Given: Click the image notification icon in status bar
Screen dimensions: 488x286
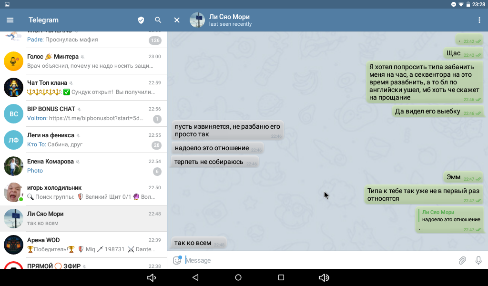Looking at the screenshot, I should pyautogui.click(x=7, y=4).
